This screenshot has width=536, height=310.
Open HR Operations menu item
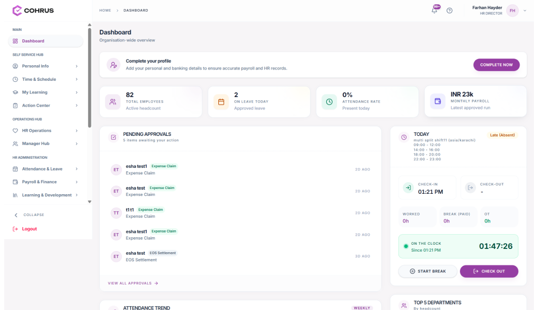46,131
